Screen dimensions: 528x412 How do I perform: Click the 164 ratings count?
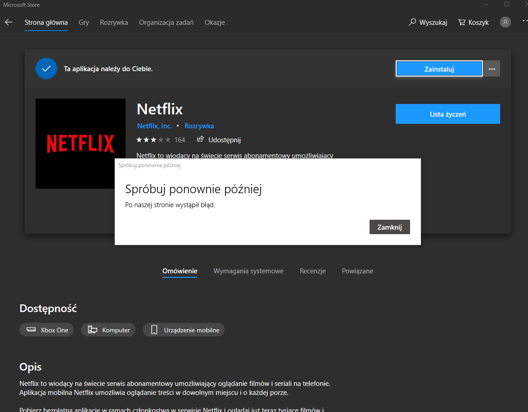(180, 140)
